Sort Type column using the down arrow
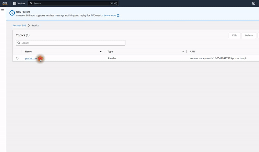 point(183,52)
